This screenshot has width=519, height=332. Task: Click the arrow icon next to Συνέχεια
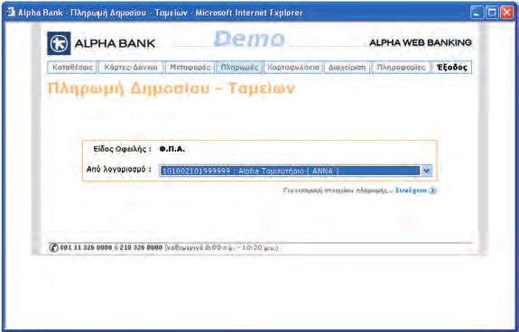432,190
